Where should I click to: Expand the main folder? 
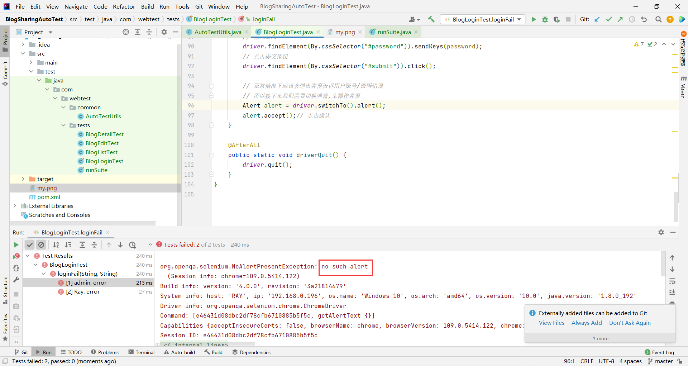[x=31, y=62]
